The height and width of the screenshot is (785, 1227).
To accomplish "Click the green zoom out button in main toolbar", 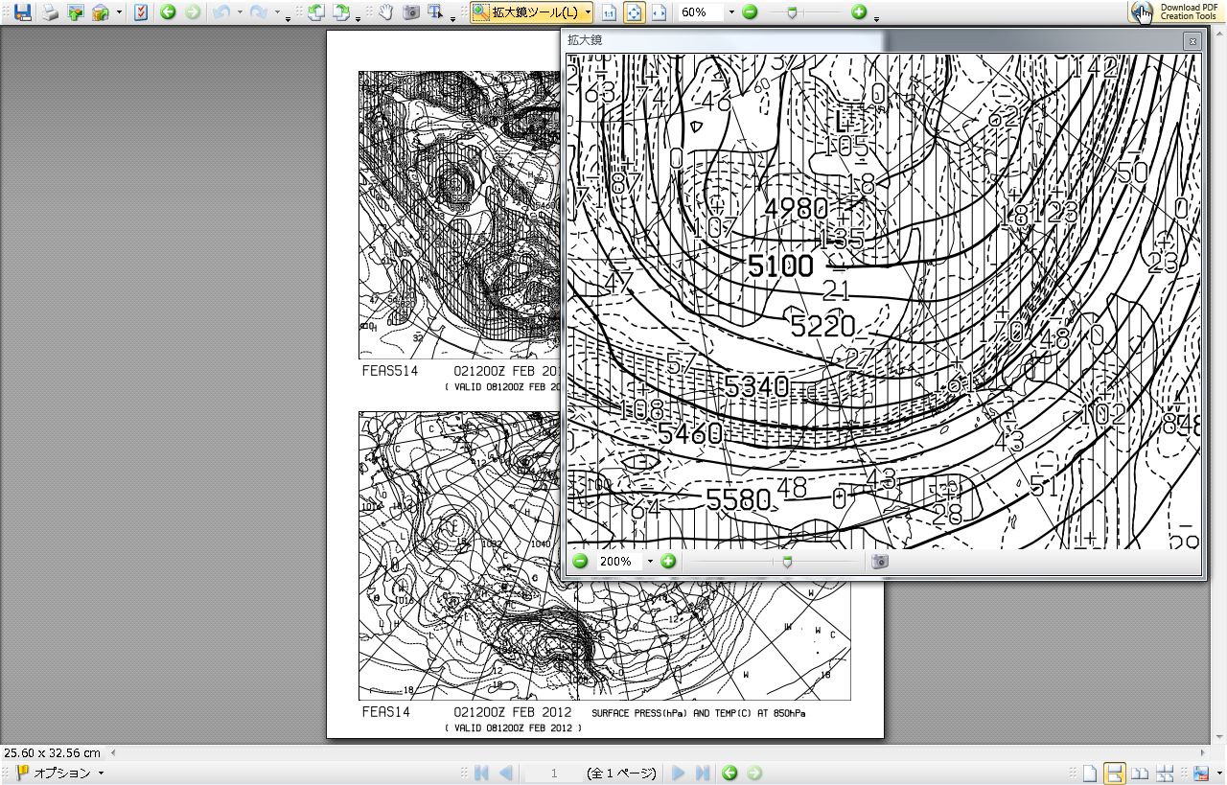I will 750,12.
